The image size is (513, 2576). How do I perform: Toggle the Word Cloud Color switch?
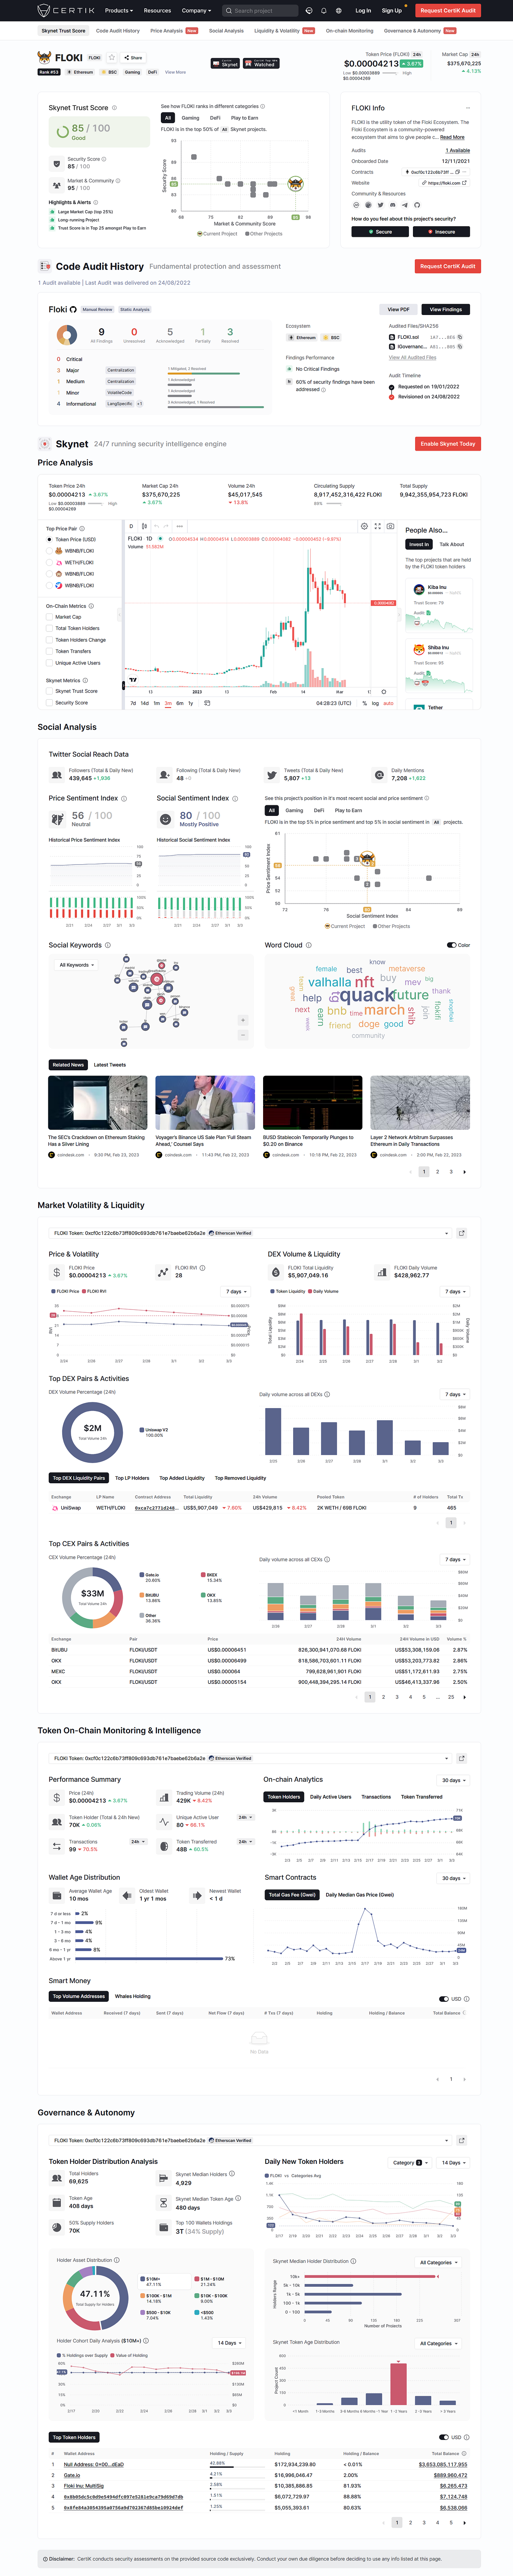pyautogui.click(x=452, y=945)
